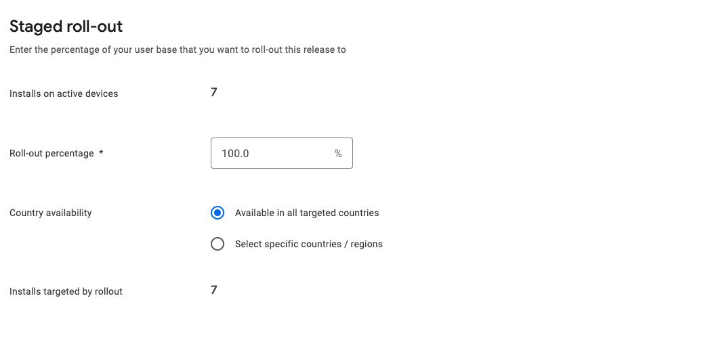Click the word 'regions' in second radio option

367,244
